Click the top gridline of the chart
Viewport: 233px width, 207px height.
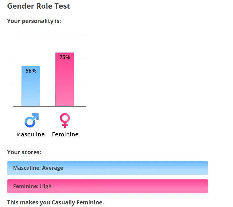[49, 35]
